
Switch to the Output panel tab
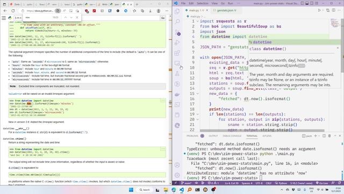(x=213, y=136)
